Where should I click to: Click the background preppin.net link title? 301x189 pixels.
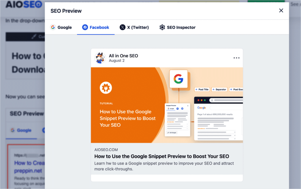[29, 167]
